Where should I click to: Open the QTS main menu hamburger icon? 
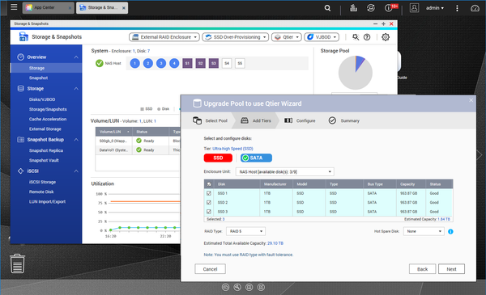[x=14, y=7]
